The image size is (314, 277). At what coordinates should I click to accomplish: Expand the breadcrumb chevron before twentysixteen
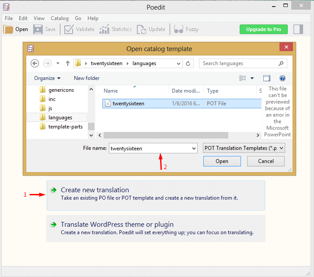click(86, 63)
